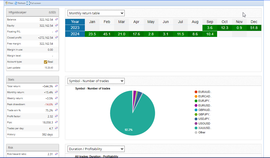This screenshot has width=270, height=158.
Task: Expand the Symbol - Number of trades dropdown
Action: [96, 81]
